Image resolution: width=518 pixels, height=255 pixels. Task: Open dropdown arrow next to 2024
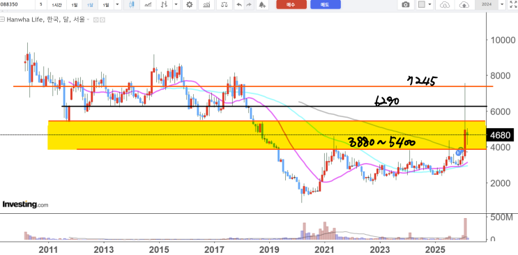coord(502,5)
